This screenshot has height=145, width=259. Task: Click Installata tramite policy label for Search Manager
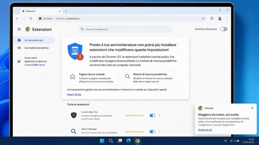(135, 132)
